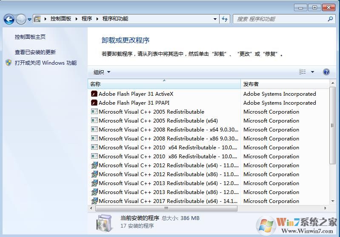Open recent pages dropdown beside nav arrows
Screen dimensions: 340x237
coord(29,20)
